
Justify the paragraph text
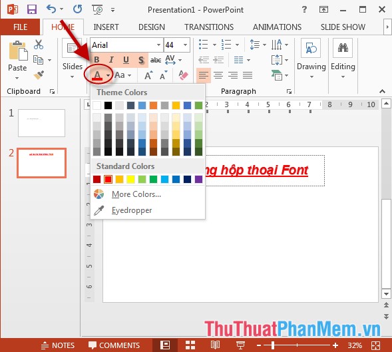pos(248,75)
